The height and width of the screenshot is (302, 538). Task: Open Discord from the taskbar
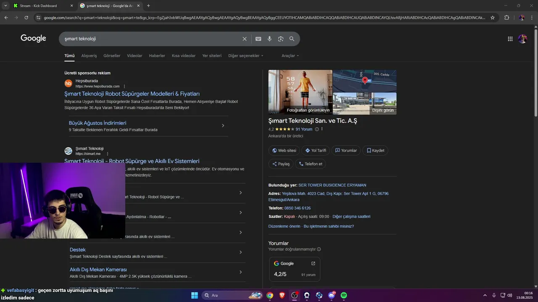click(x=332, y=295)
